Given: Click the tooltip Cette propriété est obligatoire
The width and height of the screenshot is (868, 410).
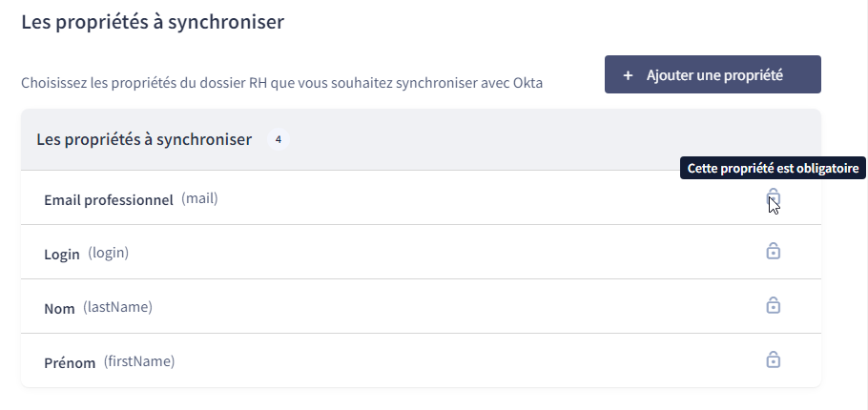Looking at the screenshot, I should [x=773, y=168].
